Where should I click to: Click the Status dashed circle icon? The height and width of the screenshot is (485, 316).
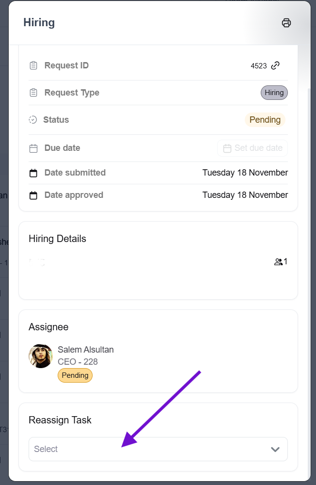[33, 120]
